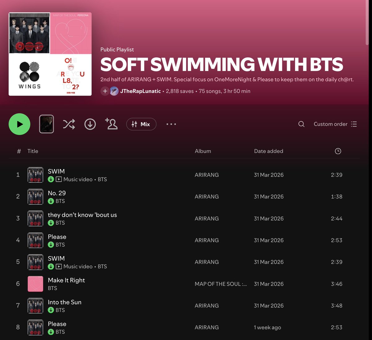Click the downloaded indicator icon on Into the Sun
The width and height of the screenshot is (372, 340).
coord(51,310)
